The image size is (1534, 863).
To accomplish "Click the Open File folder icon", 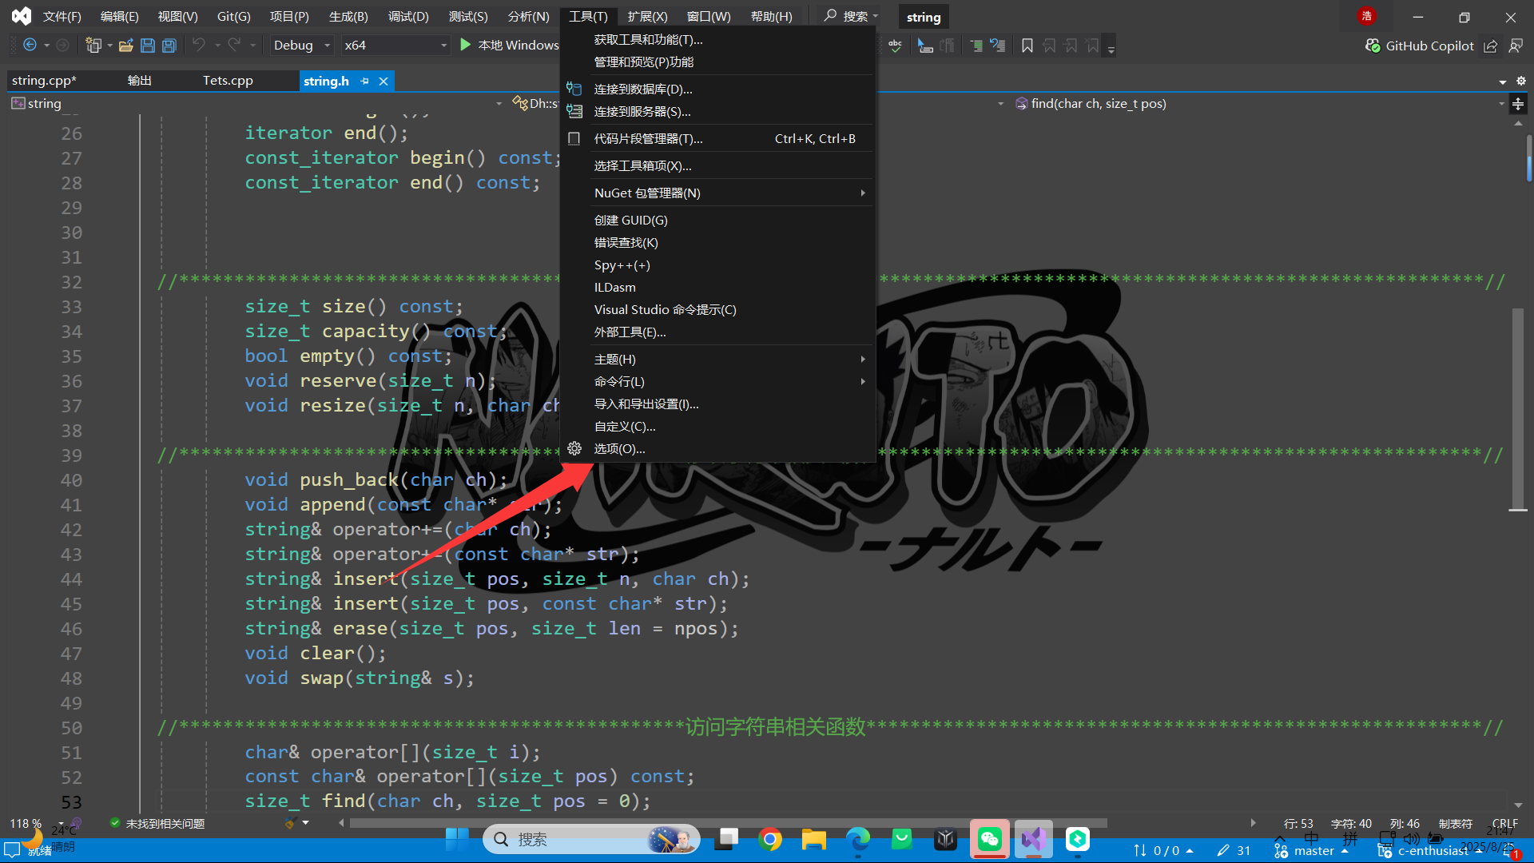I will (125, 46).
